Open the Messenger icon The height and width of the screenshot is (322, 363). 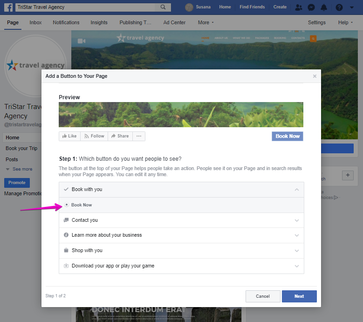(x=311, y=7)
